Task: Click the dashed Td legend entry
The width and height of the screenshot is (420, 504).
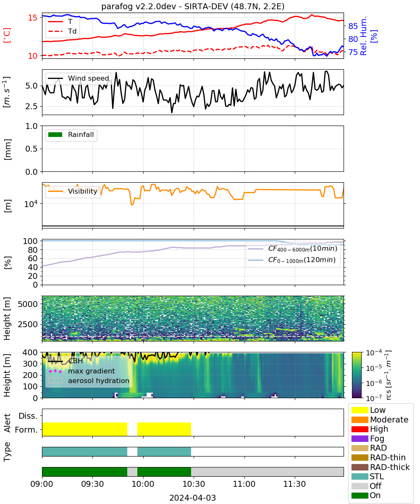Action: click(x=62, y=31)
